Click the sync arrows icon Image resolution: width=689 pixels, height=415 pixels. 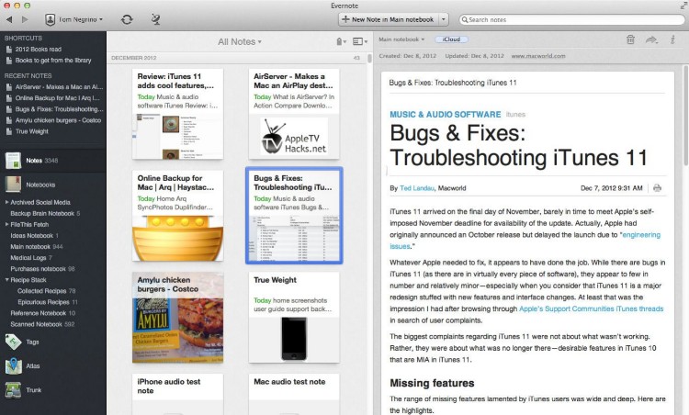[127, 20]
